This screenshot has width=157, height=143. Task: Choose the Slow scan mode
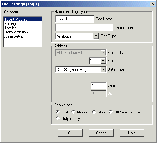[x=94, y=112]
